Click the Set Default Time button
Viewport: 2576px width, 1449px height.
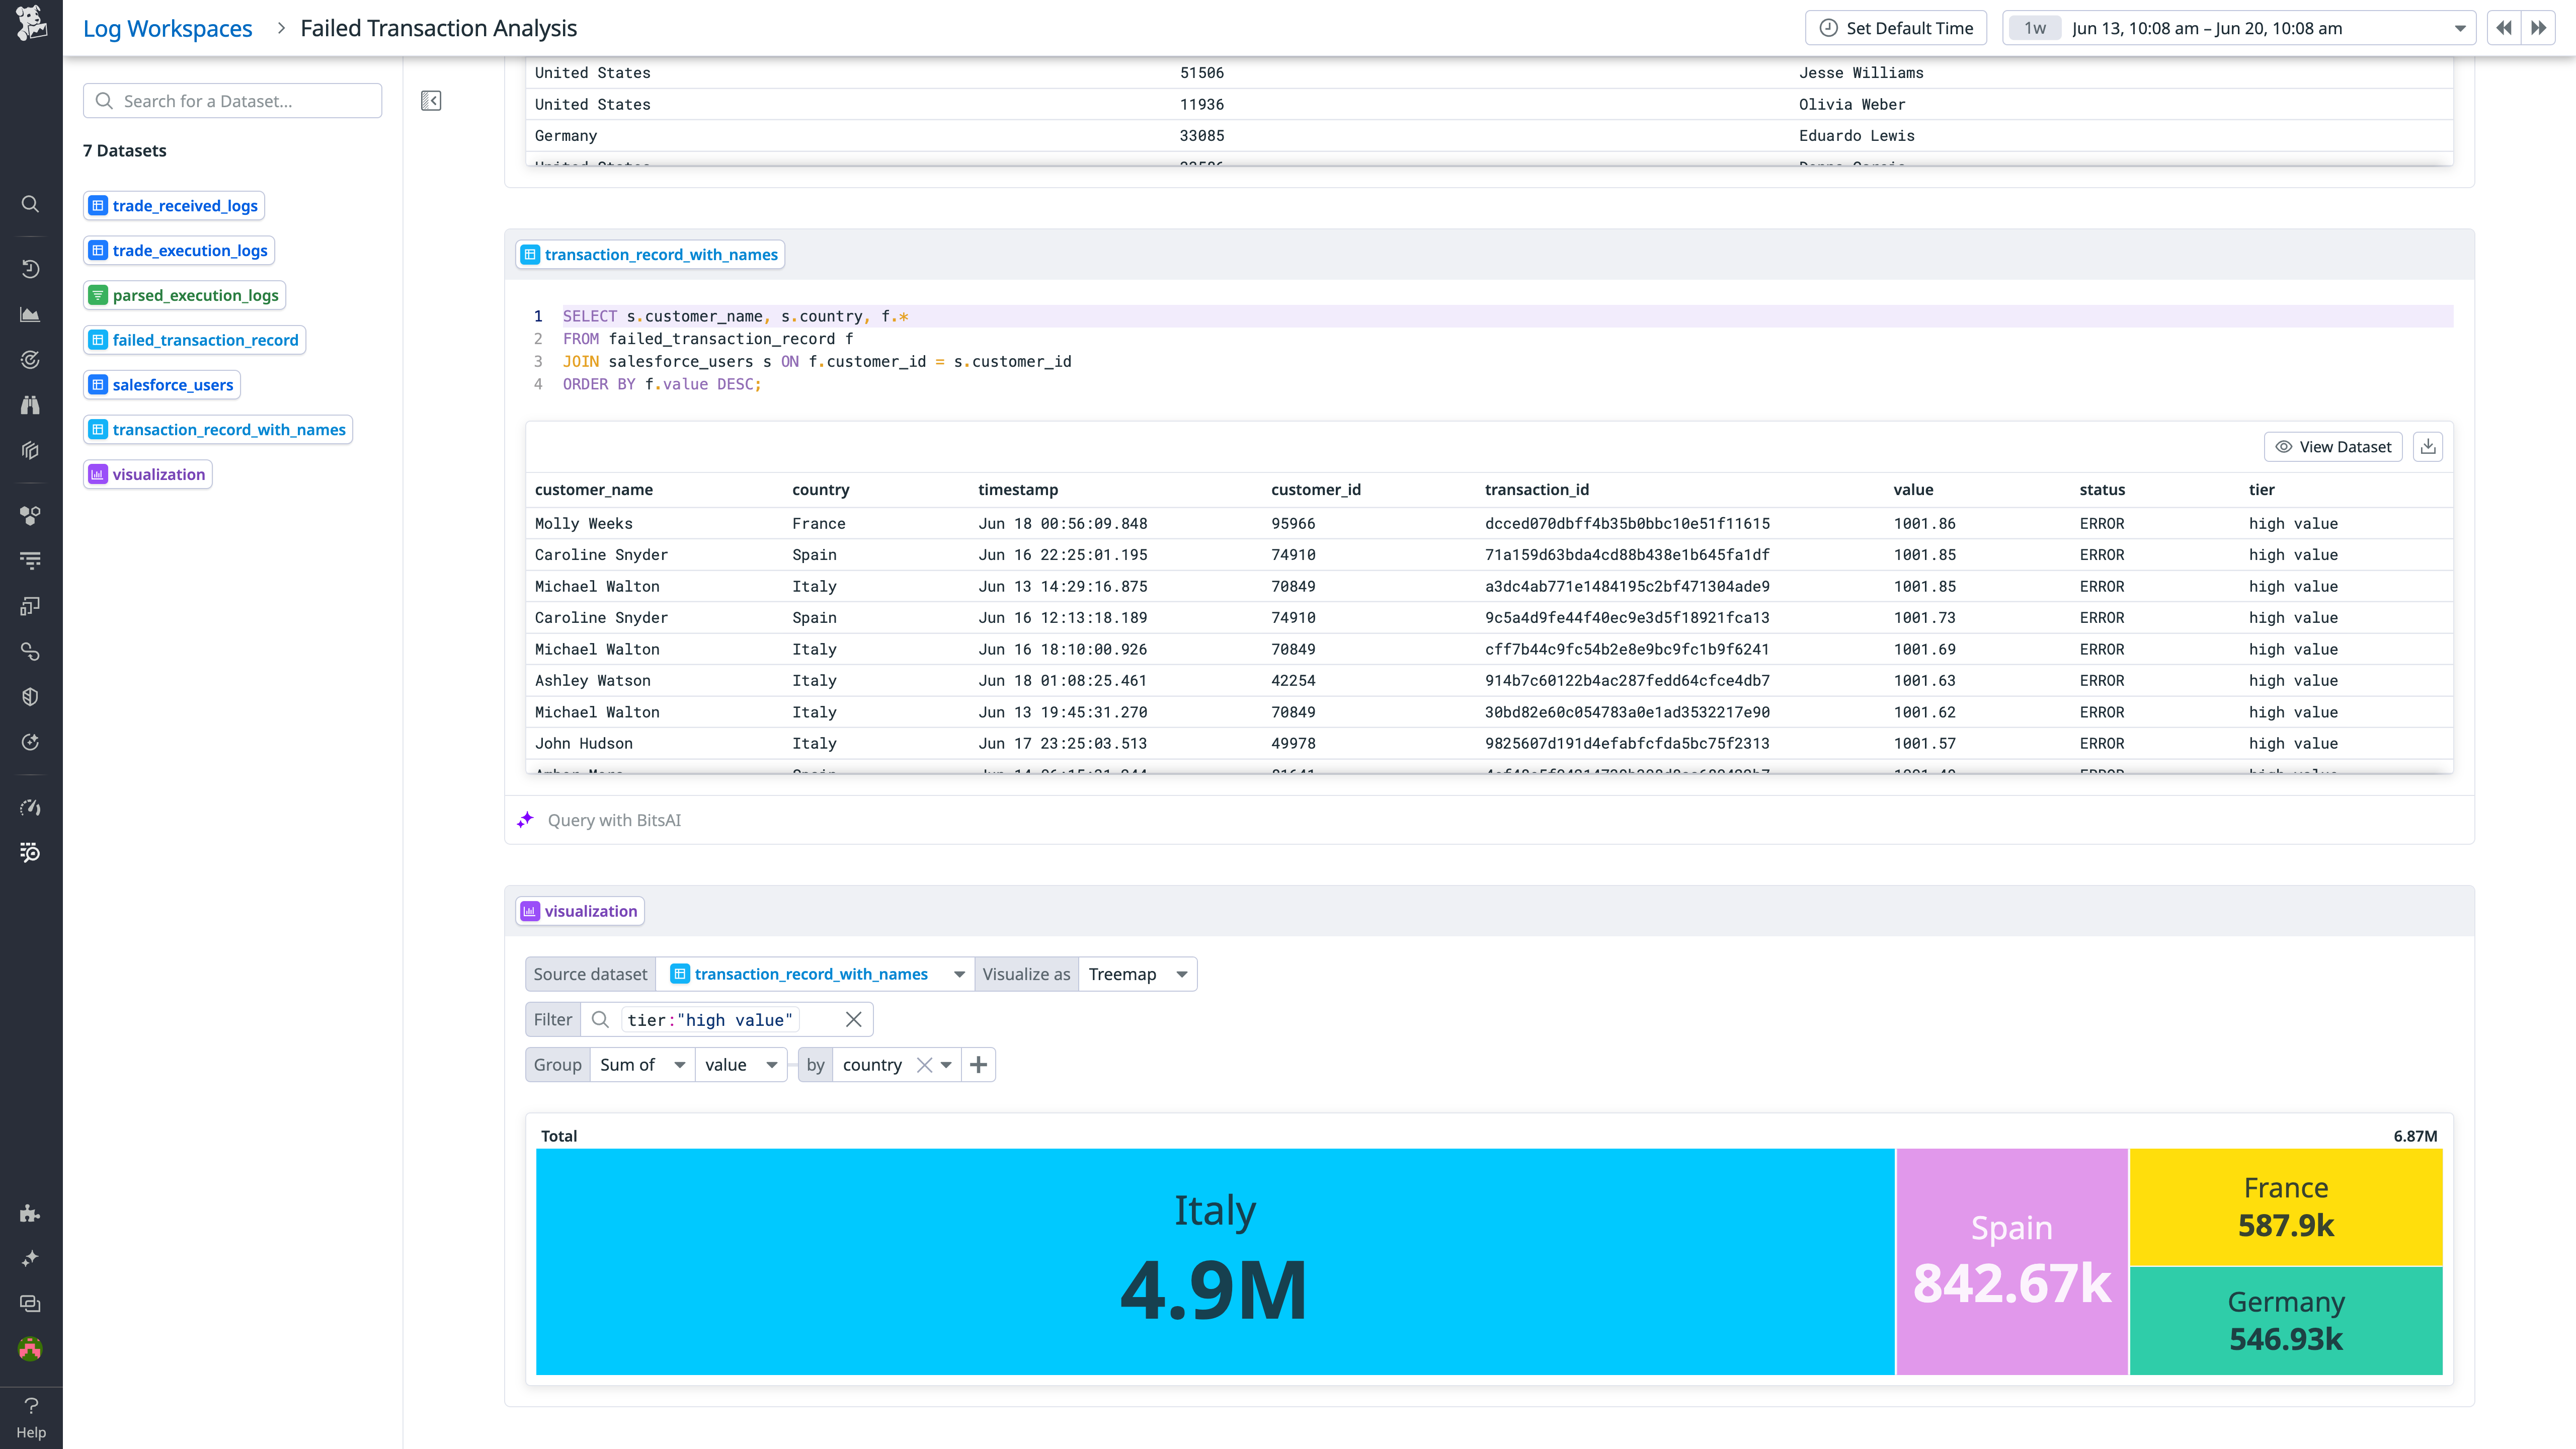1895,27
